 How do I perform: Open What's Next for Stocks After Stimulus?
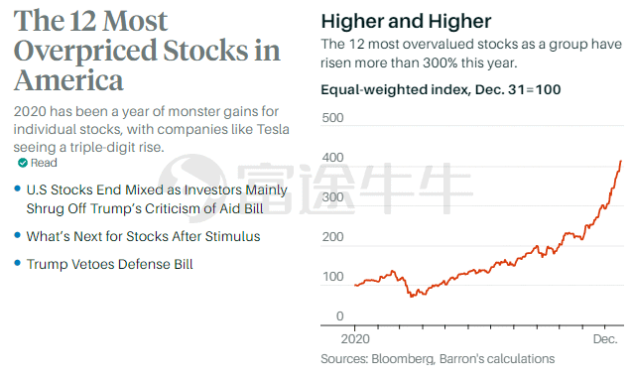(143, 236)
